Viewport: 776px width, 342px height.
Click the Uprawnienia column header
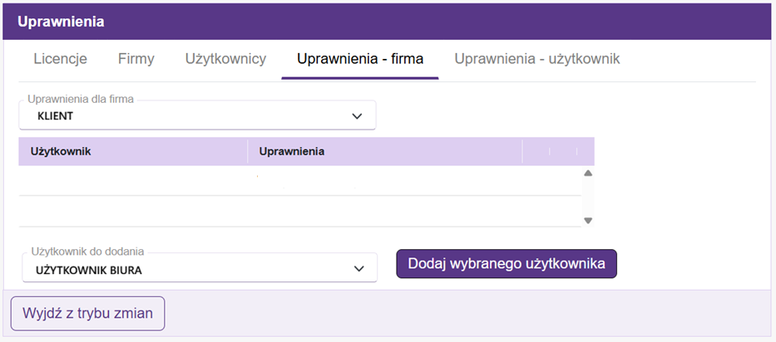tap(384, 152)
